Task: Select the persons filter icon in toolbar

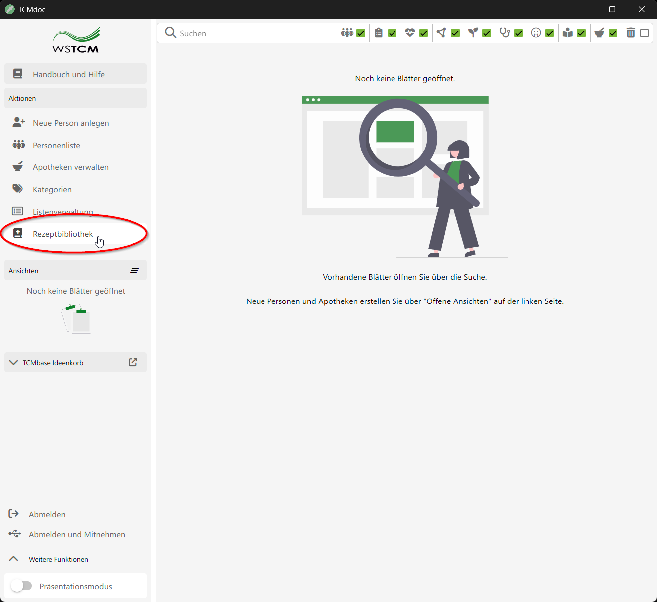Action: tap(347, 33)
